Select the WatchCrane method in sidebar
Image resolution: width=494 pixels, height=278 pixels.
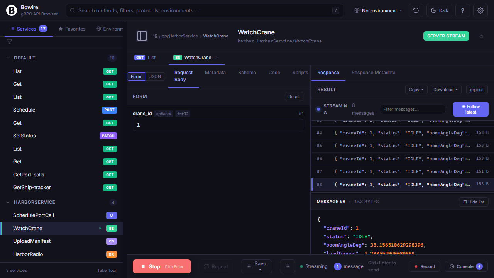[62, 228]
